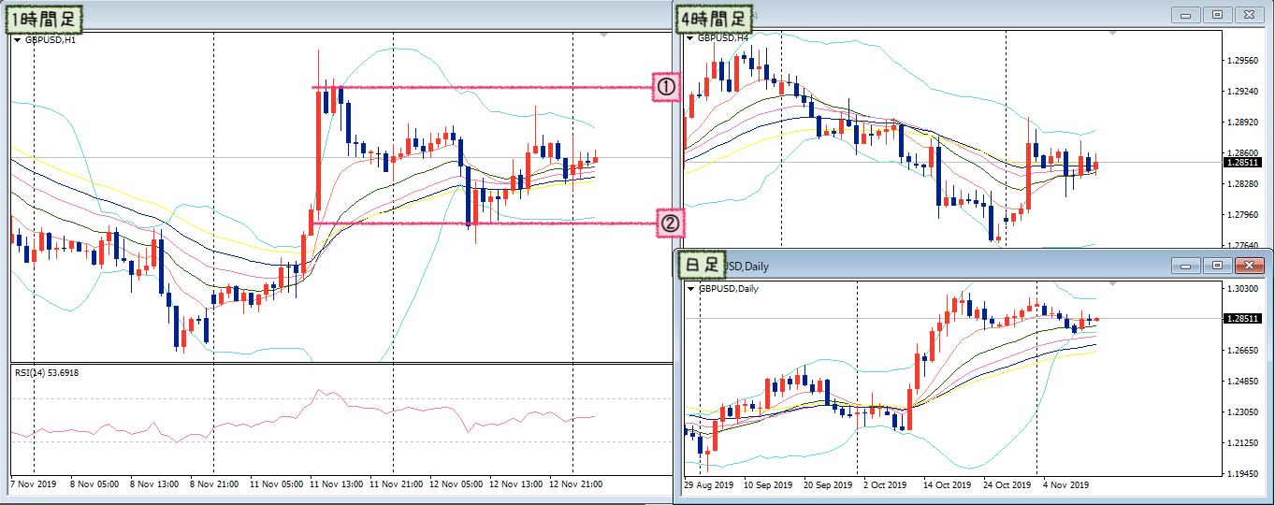The image size is (1275, 505).
Task: Click the chart shift marker in H1 chart
Action: [x=602, y=35]
